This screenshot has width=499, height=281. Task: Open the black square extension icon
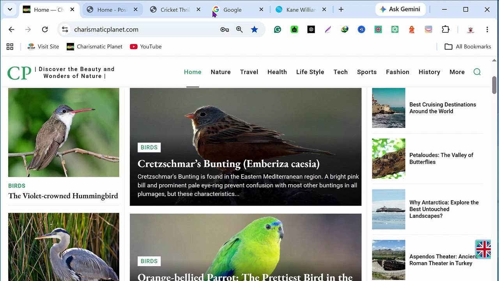click(x=311, y=29)
